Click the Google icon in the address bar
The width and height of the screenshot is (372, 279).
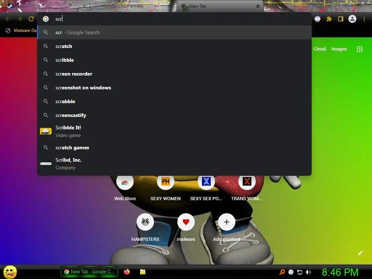click(46, 19)
